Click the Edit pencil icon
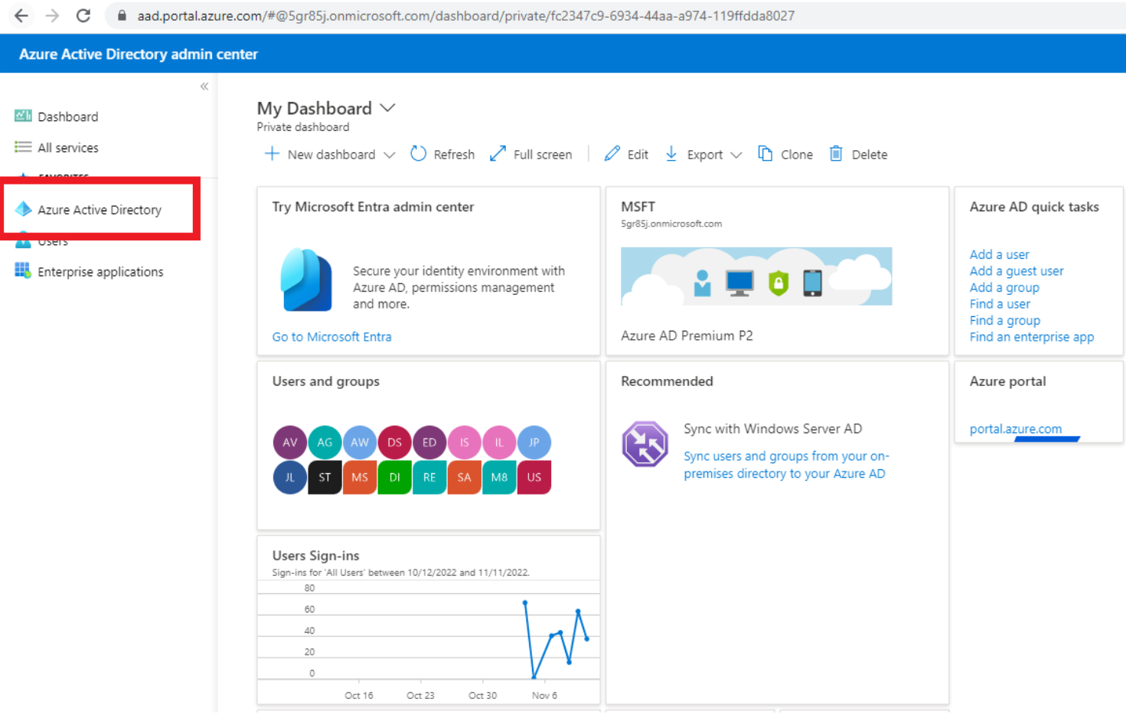The width and height of the screenshot is (1126, 728). pyautogui.click(x=612, y=154)
